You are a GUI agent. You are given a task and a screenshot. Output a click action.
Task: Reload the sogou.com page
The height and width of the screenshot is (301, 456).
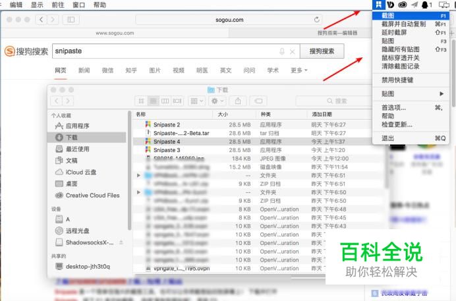(x=317, y=20)
